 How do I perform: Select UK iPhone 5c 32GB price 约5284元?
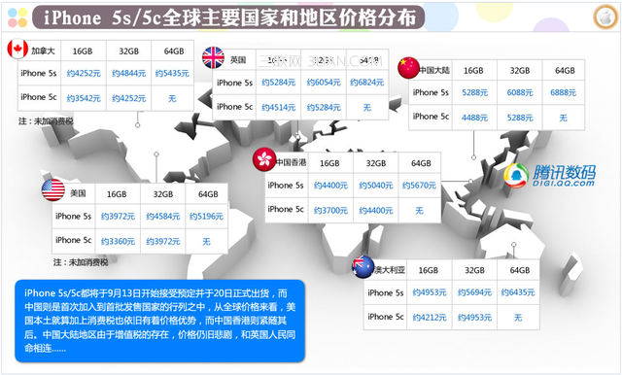(x=324, y=107)
